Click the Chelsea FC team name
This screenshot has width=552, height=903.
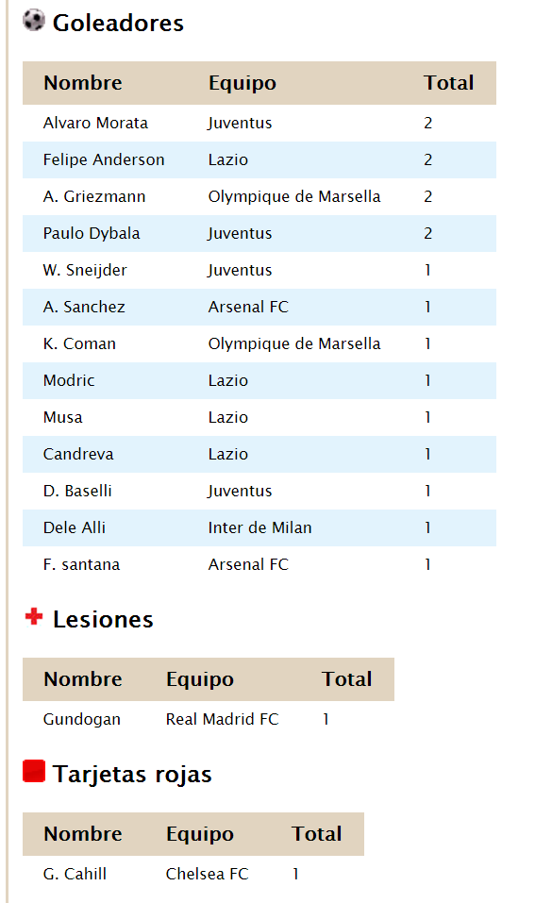click(208, 874)
